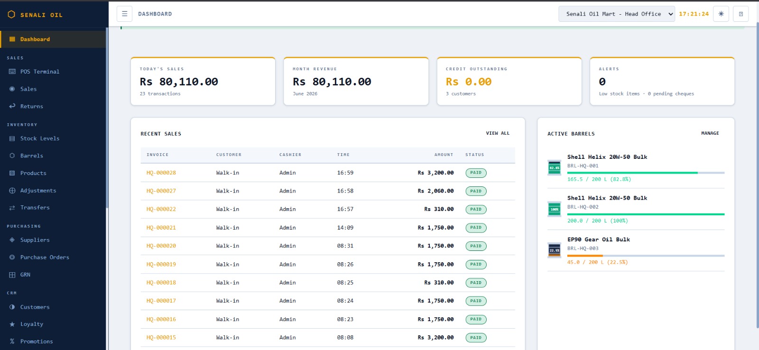Click the Amount column header
Screen dimensions: 759x350
pyautogui.click(x=444, y=155)
